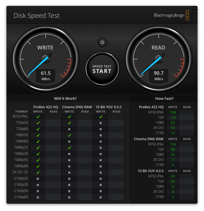Click the Cinema DNG RAW header in How Fast
This screenshot has height=211, width=204.
pos(149,139)
